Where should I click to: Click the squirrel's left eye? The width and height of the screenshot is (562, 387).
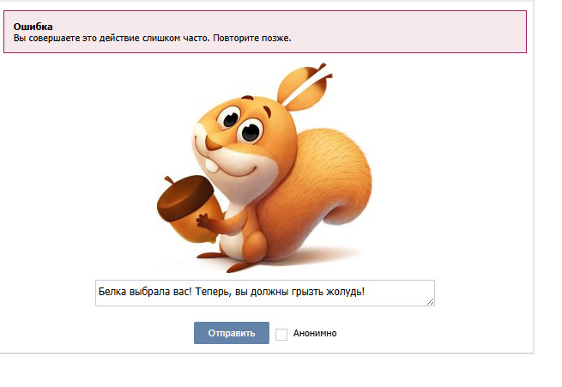pos(231,118)
